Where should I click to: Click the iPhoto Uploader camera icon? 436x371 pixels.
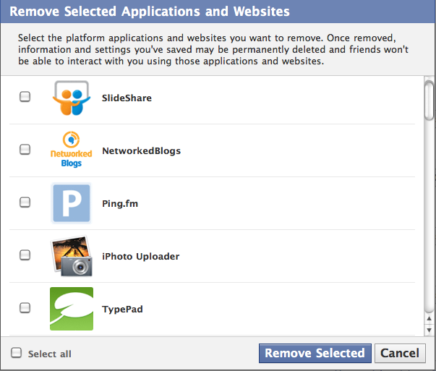tap(72, 256)
